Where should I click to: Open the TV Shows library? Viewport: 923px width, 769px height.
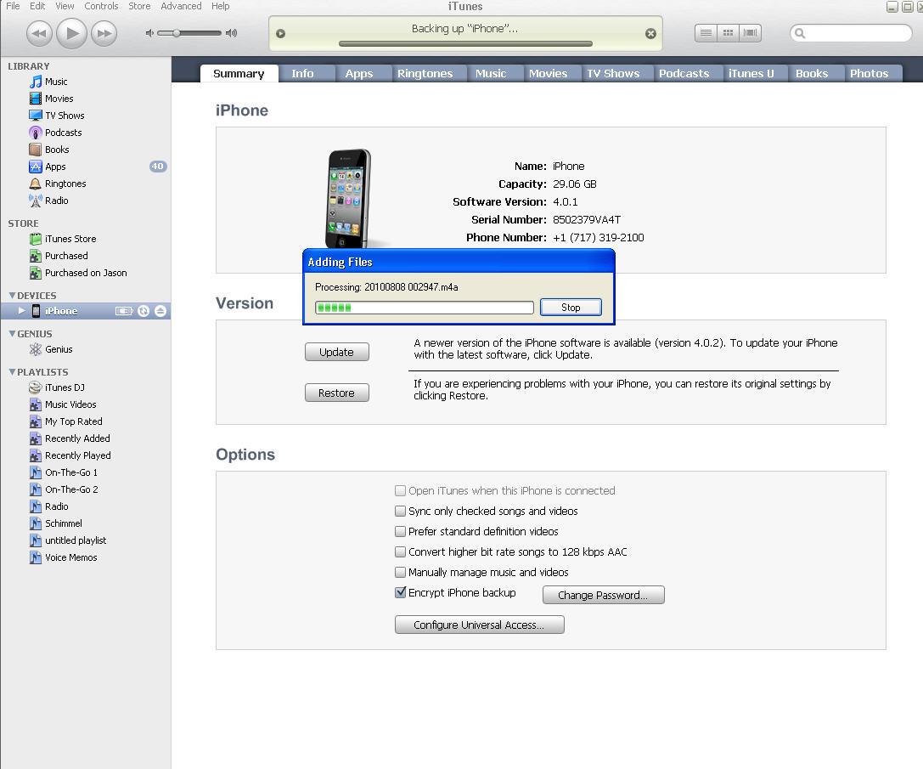pos(65,116)
